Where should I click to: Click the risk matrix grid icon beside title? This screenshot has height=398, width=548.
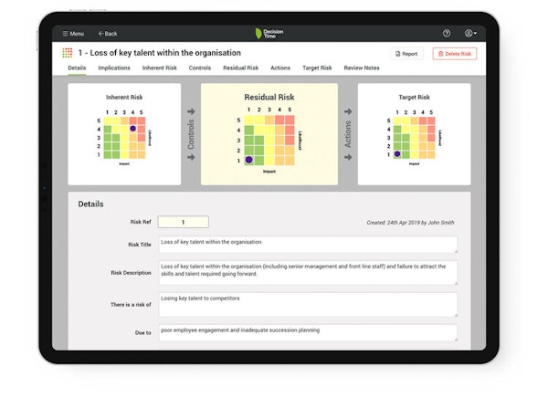pyautogui.click(x=68, y=53)
